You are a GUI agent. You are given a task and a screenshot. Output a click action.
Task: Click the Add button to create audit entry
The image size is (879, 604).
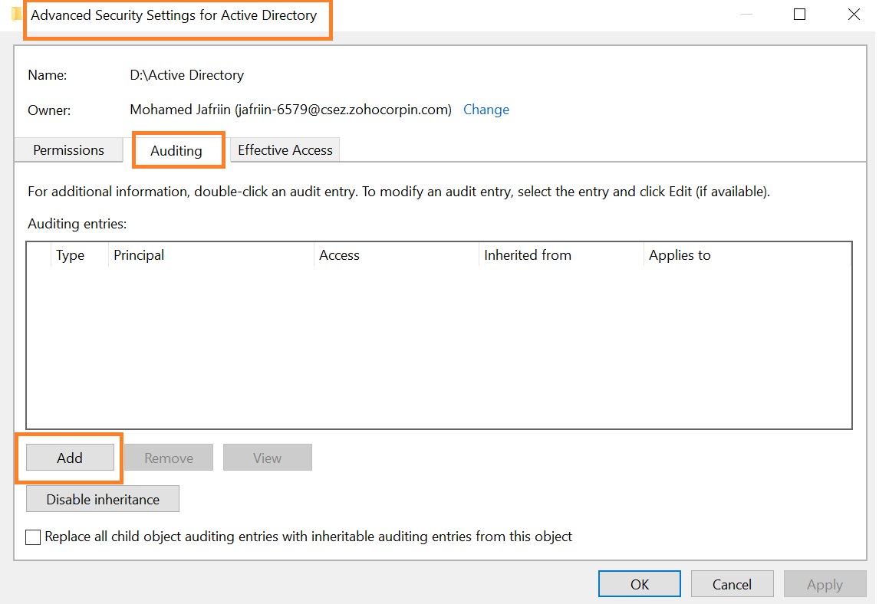point(70,457)
